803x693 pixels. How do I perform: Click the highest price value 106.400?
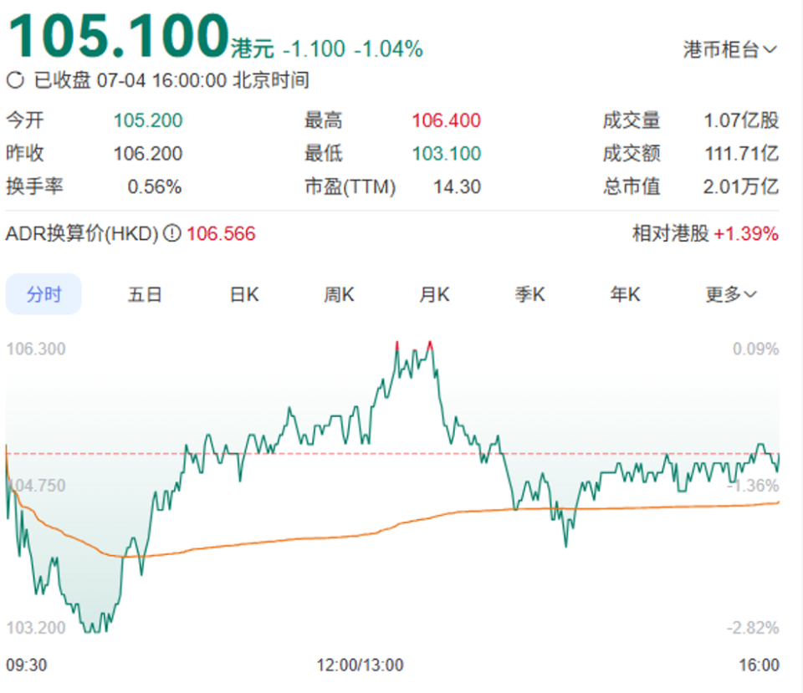coord(447,120)
